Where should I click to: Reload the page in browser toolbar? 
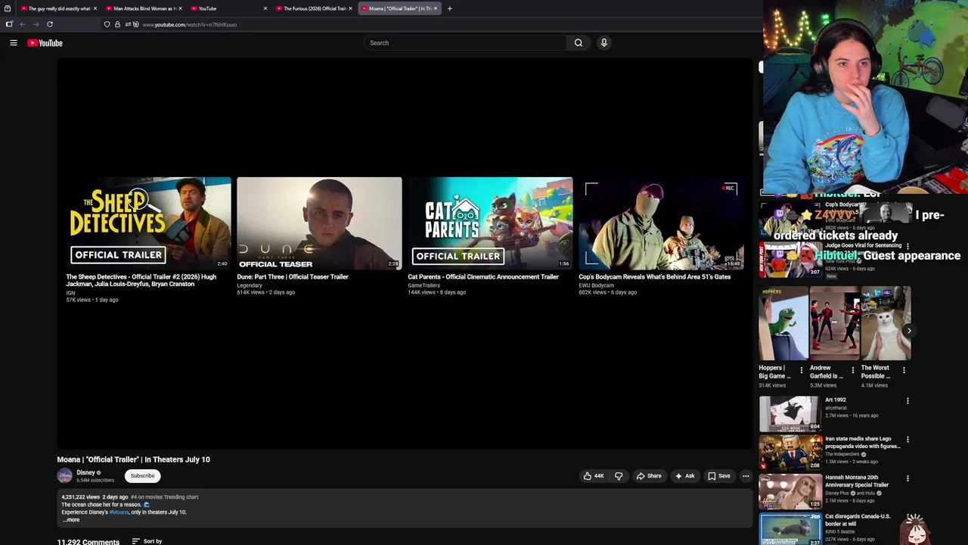point(50,24)
